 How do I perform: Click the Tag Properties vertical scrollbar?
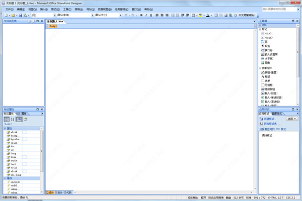(42, 160)
